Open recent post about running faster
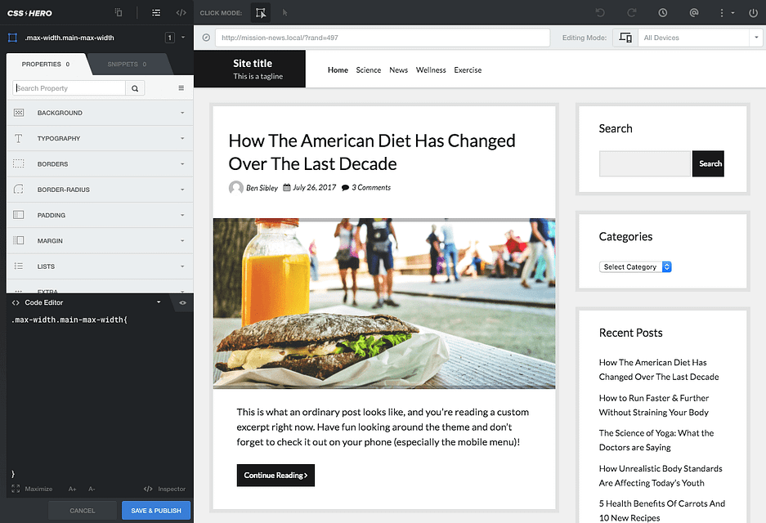This screenshot has width=766, height=523. (x=654, y=405)
